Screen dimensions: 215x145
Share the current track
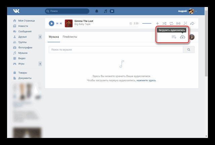(x=192, y=23)
